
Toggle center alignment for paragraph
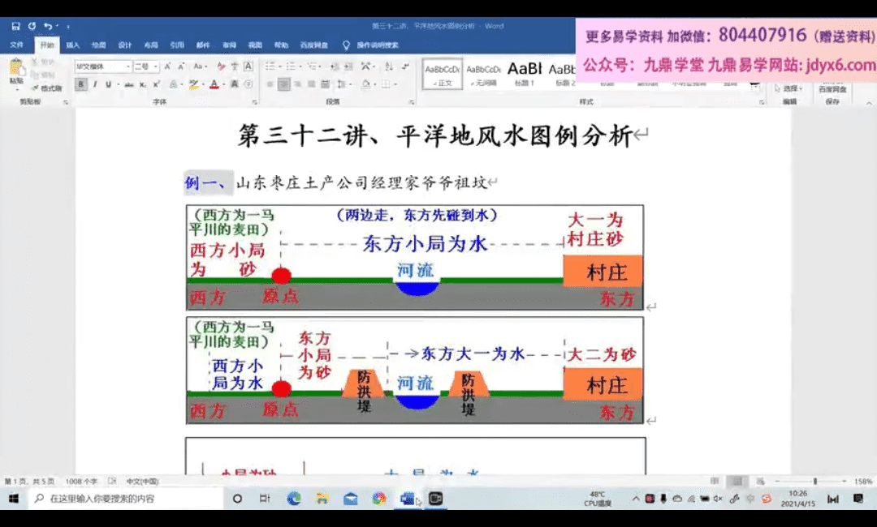pos(283,84)
